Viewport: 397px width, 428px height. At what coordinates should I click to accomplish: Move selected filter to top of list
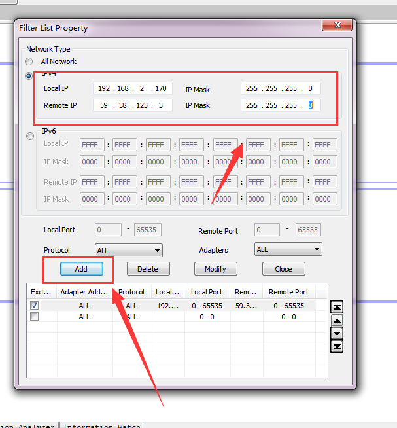coord(337,307)
